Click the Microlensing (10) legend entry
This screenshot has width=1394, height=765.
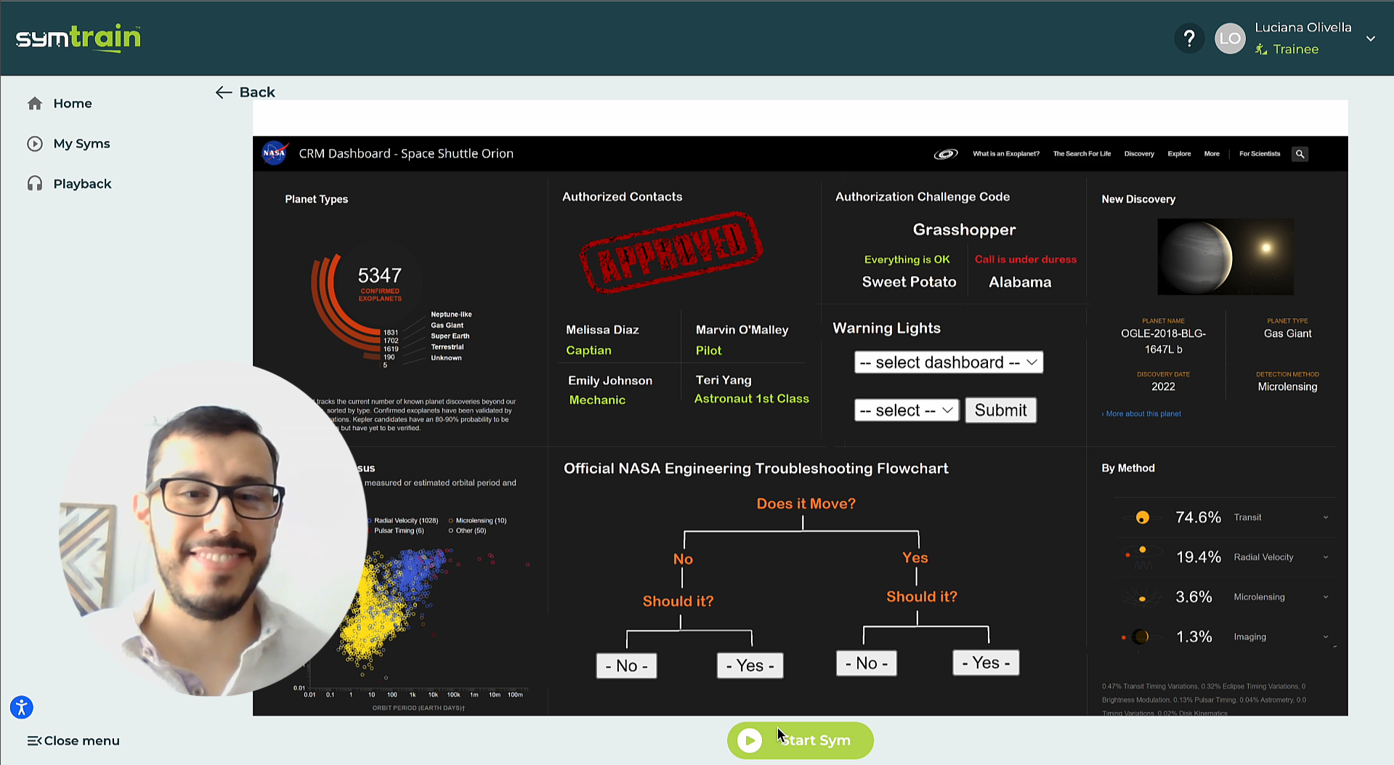(477, 521)
